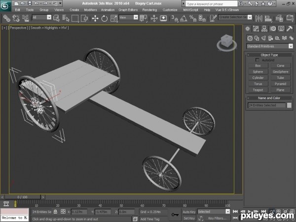Toggle Window/Crossing selection mode
The image size is (296, 222).
point(84,18)
